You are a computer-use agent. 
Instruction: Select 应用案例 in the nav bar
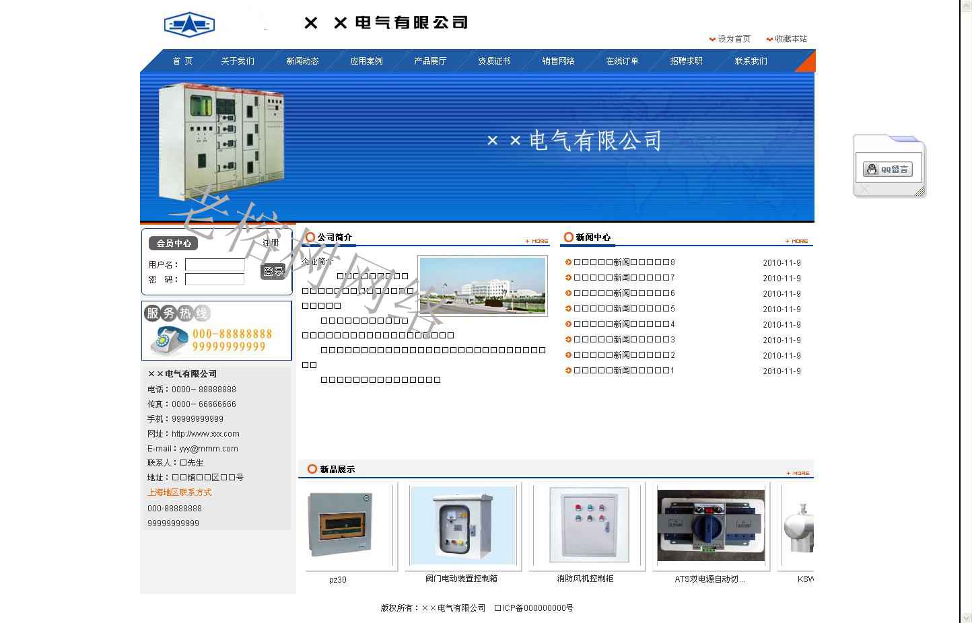click(366, 61)
